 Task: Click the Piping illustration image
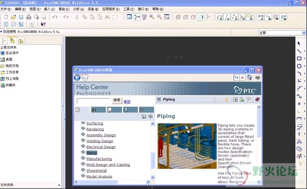tap(187, 146)
